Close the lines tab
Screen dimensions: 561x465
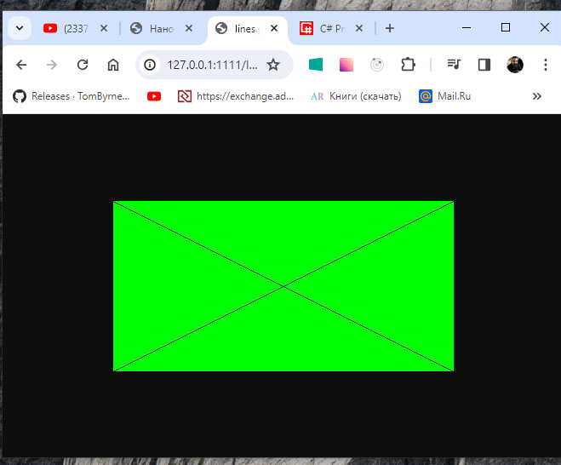(274, 28)
